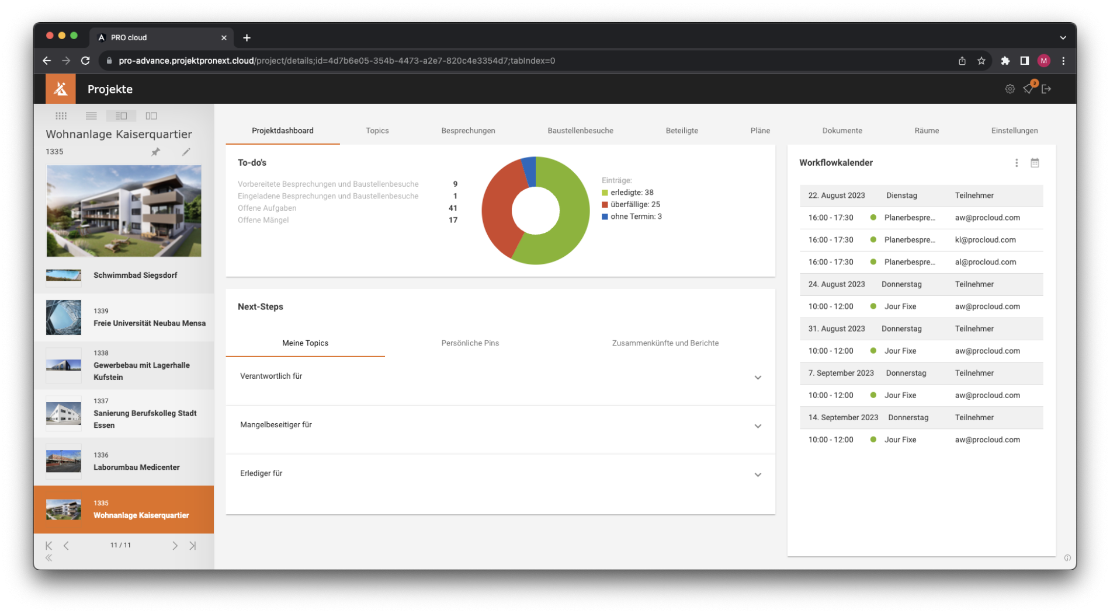
Task: Select project Gewerbebau mit Lagerhalle Kufstein
Action: click(124, 365)
